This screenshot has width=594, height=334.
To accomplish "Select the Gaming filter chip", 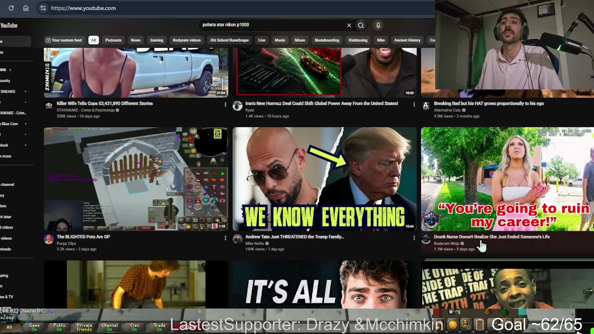I will (x=156, y=40).
